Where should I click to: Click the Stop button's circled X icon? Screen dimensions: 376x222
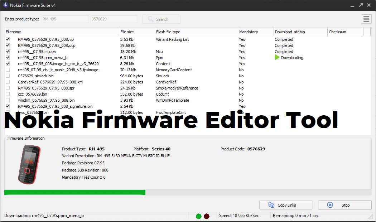point(330,205)
